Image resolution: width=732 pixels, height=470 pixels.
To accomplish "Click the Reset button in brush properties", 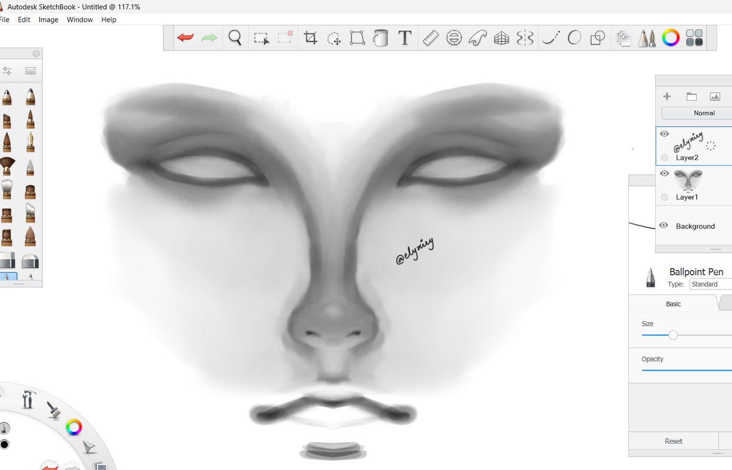I will point(673,441).
